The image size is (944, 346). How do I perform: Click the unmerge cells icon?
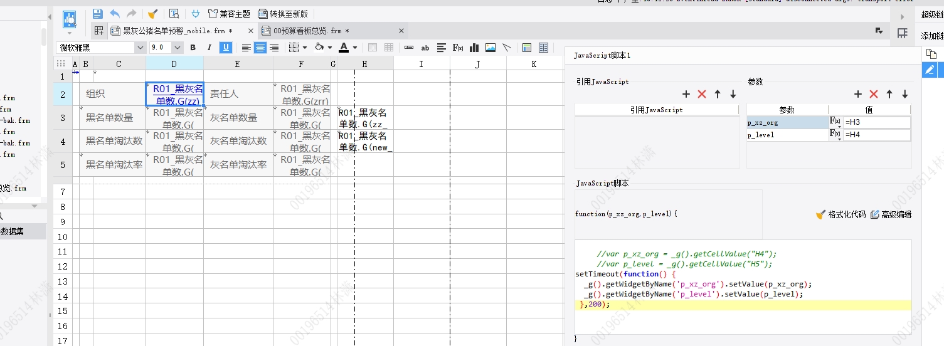389,48
